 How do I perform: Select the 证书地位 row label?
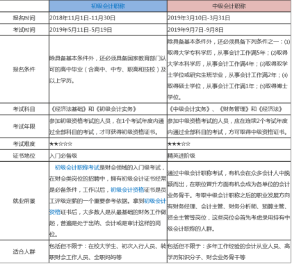pyautogui.click(x=24, y=156)
